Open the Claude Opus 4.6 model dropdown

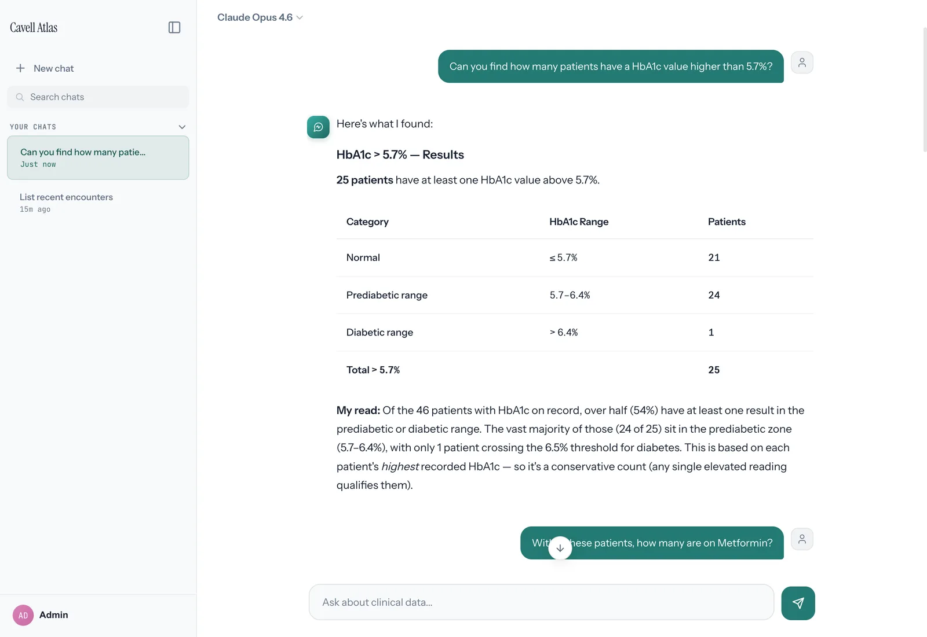pyautogui.click(x=260, y=17)
